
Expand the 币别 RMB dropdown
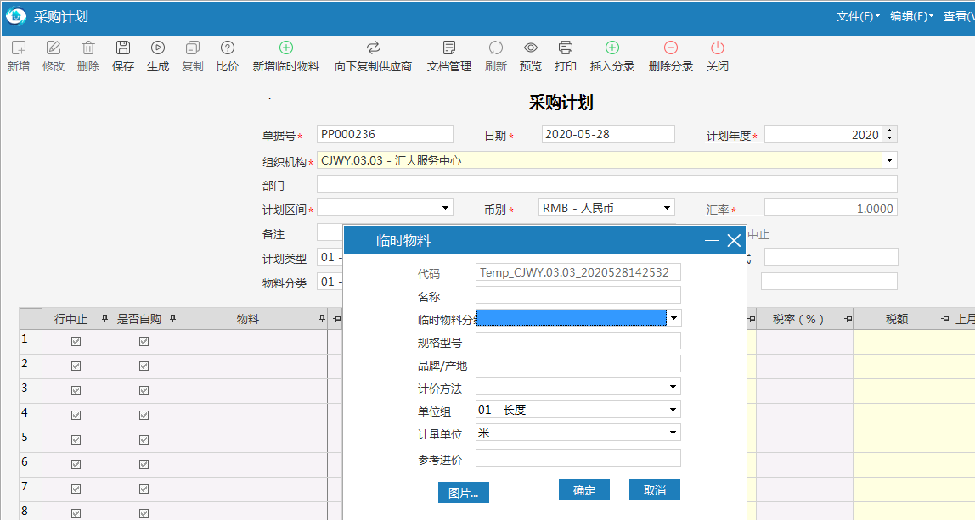pos(667,208)
